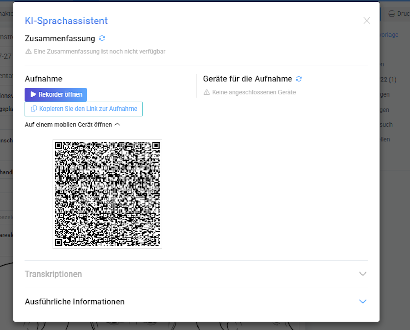Click the Aufnahme section heading
Viewport: 410px width, 330px height.
click(x=43, y=79)
